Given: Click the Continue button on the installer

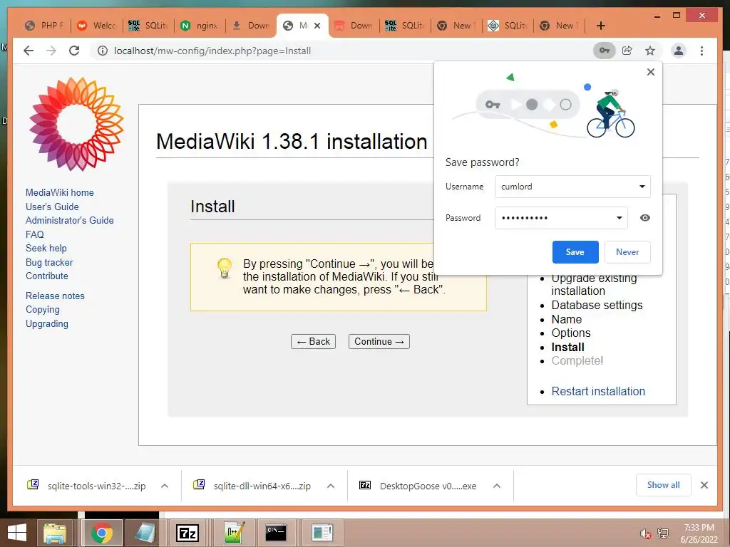Looking at the screenshot, I should [379, 341].
